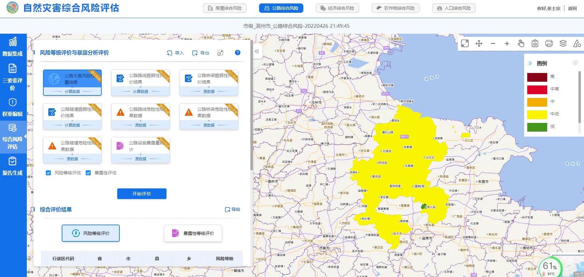The image size is (584, 277).
Task: Click the application logo icon
Action: click(x=13, y=7)
